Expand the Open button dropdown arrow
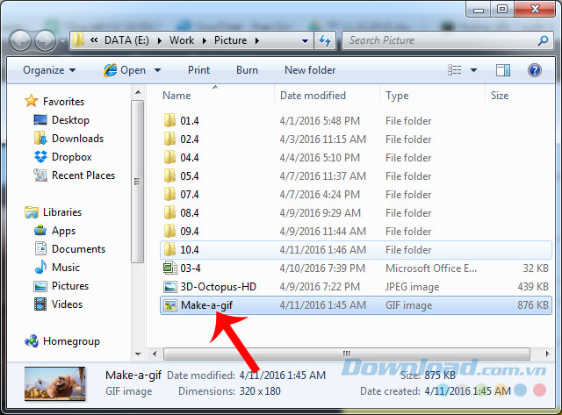Screen dimensions: 562x415 click(x=157, y=70)
